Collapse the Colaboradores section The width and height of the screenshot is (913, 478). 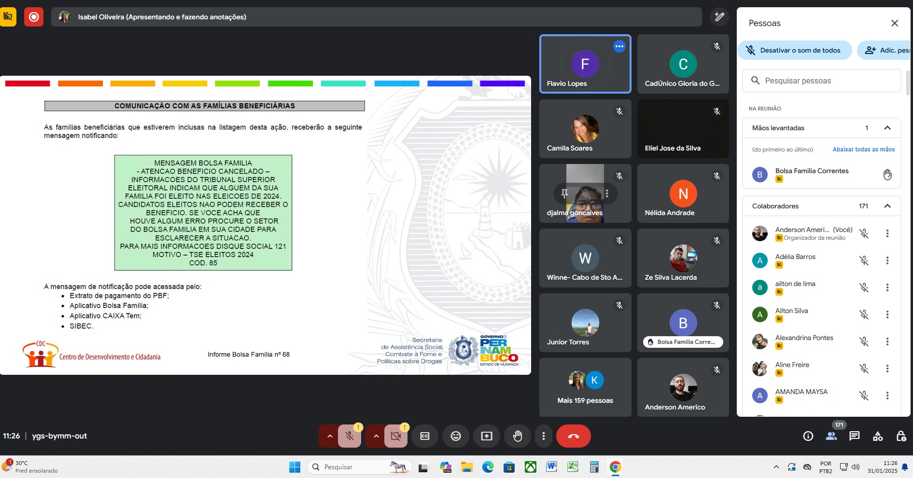[x=887, y=206]
